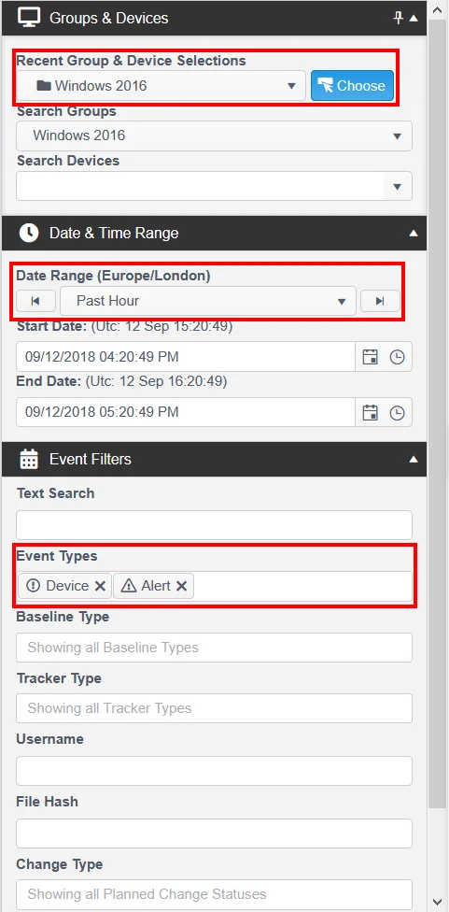This screenshot has height=912, width=449.
Task: Click the Baseline Type filter field
Action: pyautogui.click(x=215, y=648)
